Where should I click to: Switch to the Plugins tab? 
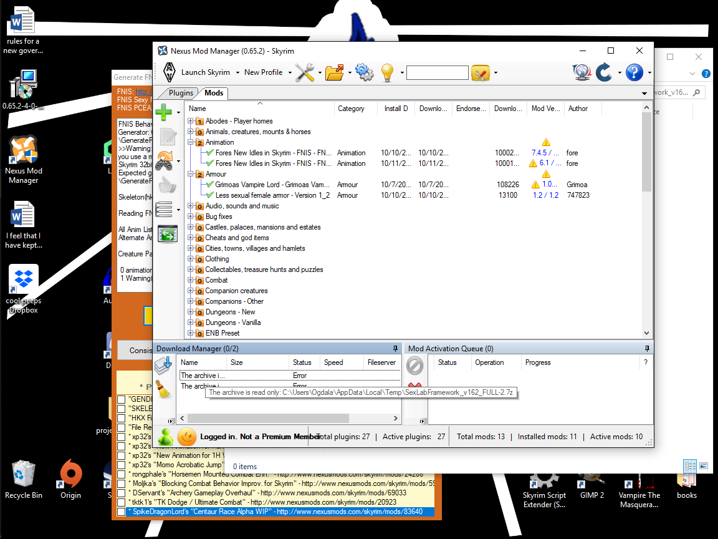[x=181, y=93]
